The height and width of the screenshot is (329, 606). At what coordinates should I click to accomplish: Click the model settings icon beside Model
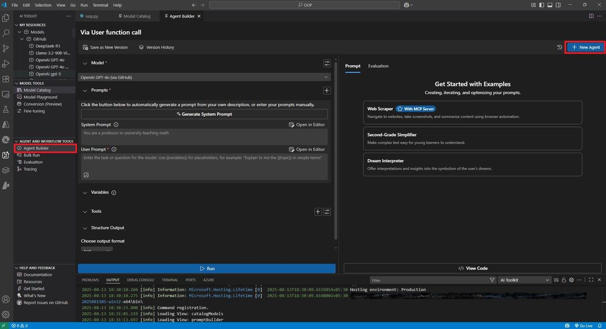click(x=327, y=63)
